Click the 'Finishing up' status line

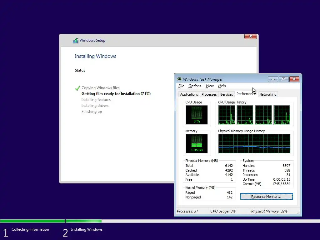(x=92, y=112)
